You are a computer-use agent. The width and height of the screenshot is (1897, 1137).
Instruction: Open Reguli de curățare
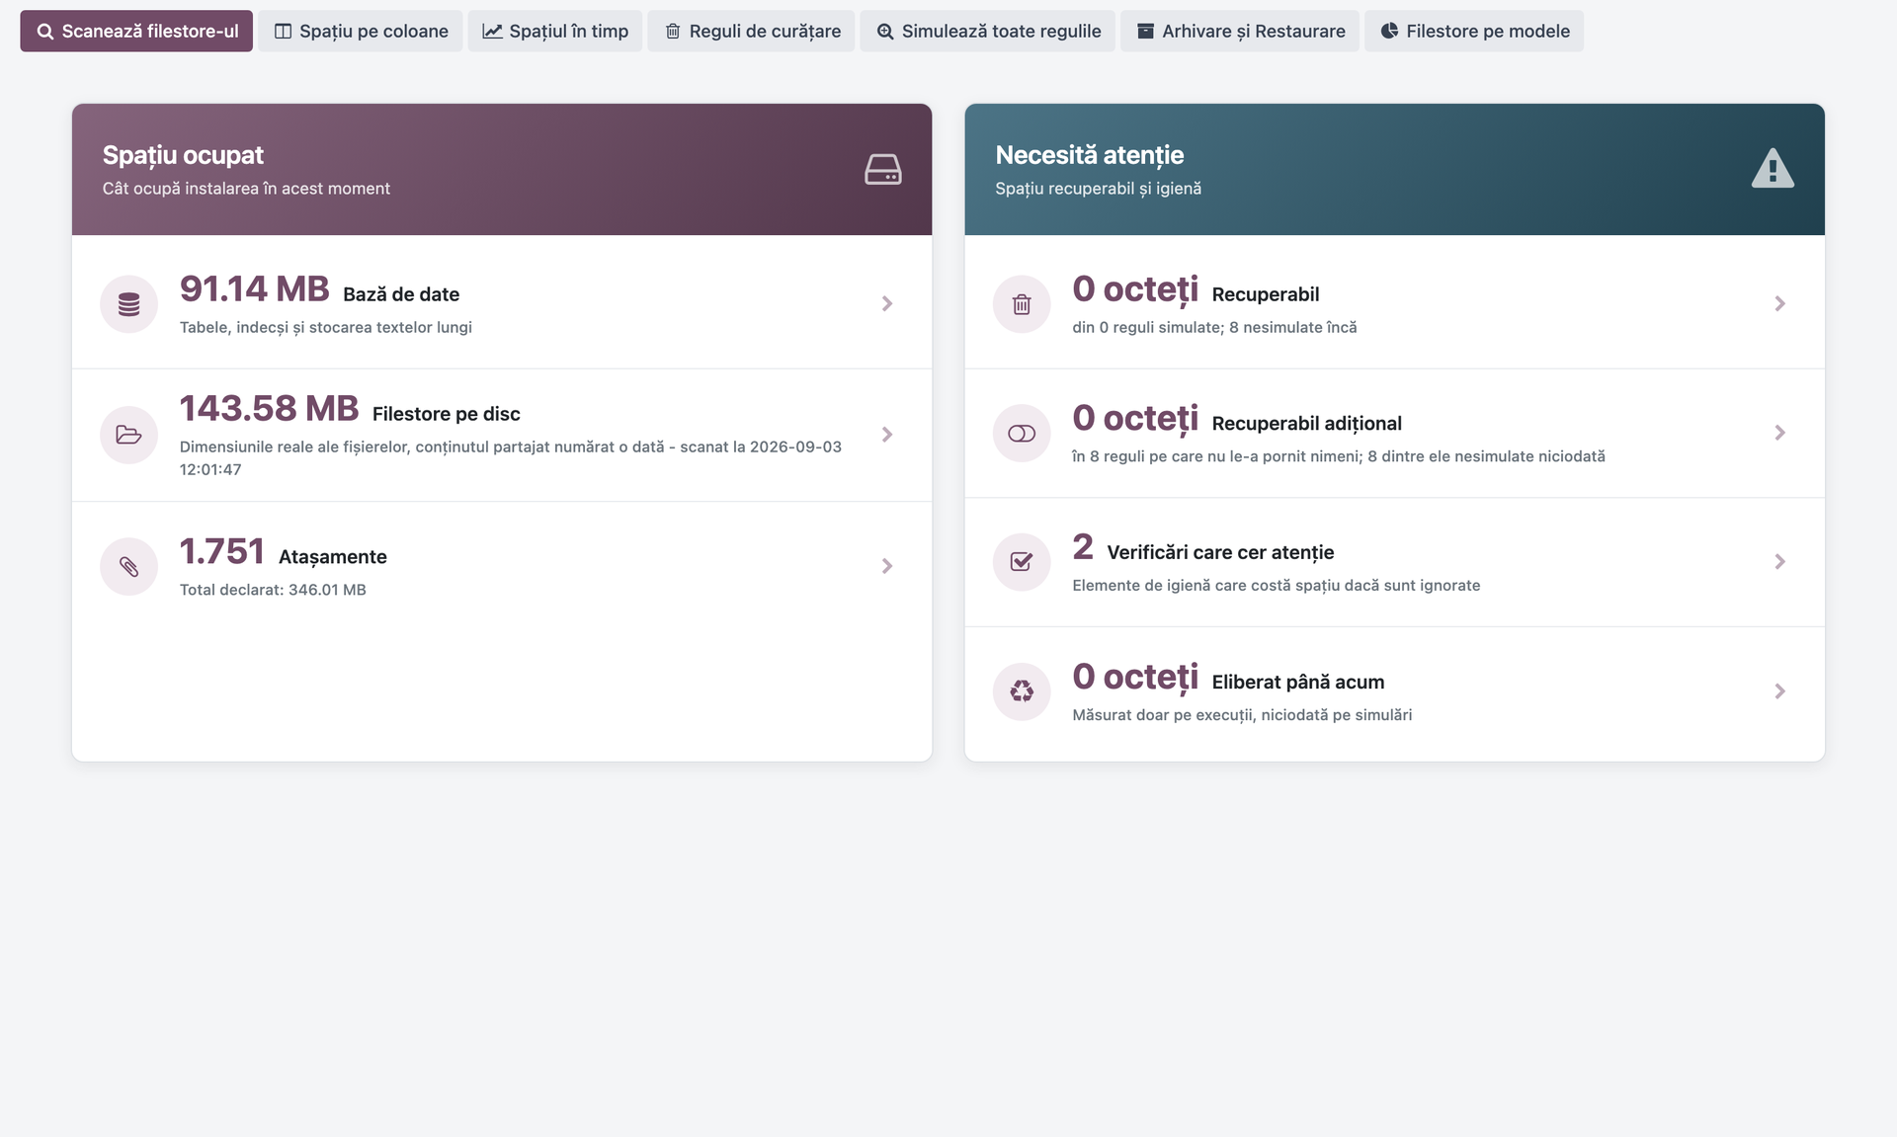(751, 31)
